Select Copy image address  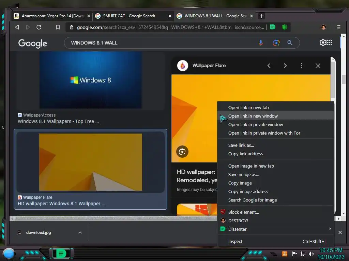point(275,192)
